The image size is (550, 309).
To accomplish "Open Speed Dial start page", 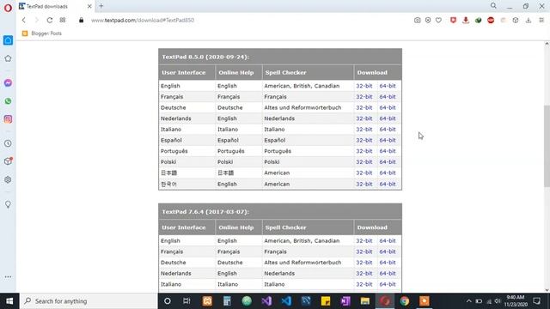I will (63, 21).
